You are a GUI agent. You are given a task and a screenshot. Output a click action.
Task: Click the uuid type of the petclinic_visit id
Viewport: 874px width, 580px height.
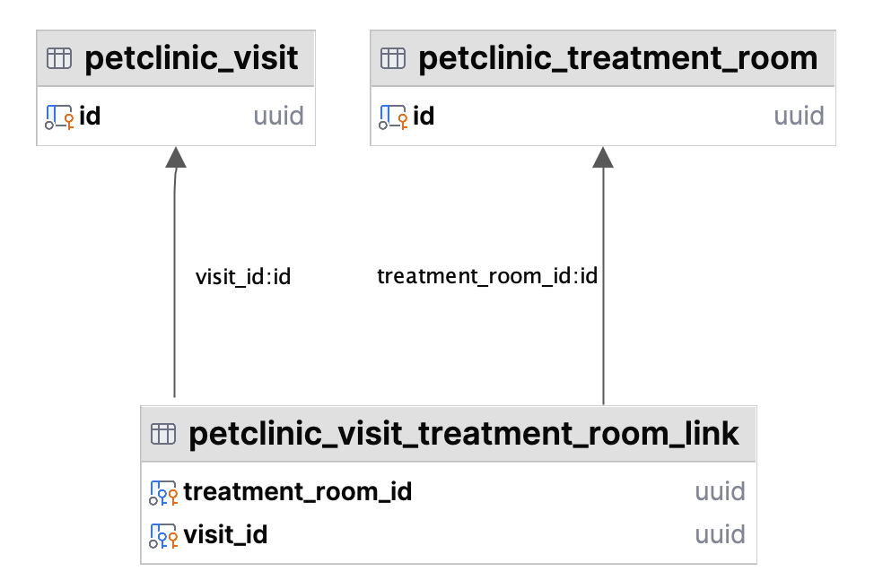(x=278, y=116)
